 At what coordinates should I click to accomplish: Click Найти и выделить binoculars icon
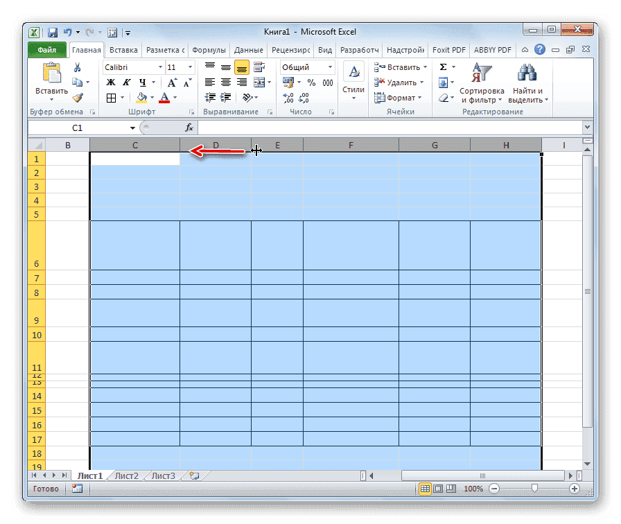tap(525, 71)
